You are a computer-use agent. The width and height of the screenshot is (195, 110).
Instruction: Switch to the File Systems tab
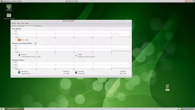37,26
